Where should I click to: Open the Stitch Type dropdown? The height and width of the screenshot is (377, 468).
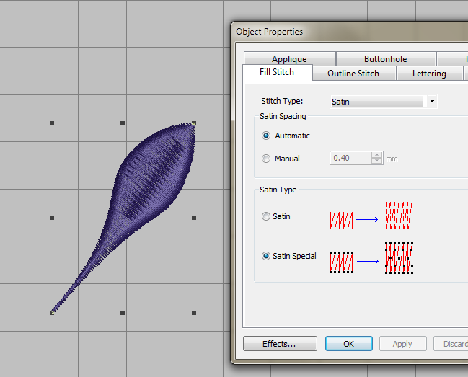[x=431, y=102]
